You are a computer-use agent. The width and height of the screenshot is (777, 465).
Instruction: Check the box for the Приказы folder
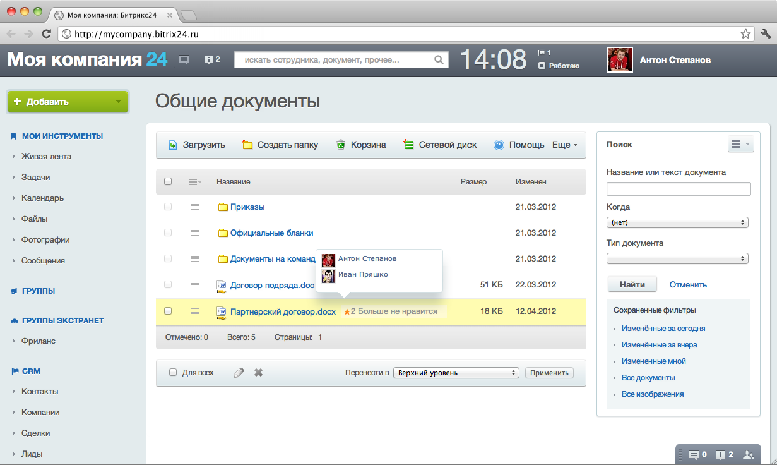(168, 207)
